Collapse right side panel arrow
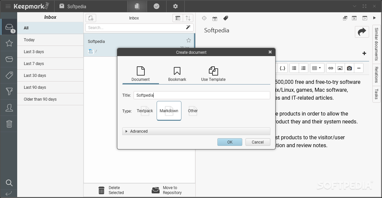 pos(374,18)
